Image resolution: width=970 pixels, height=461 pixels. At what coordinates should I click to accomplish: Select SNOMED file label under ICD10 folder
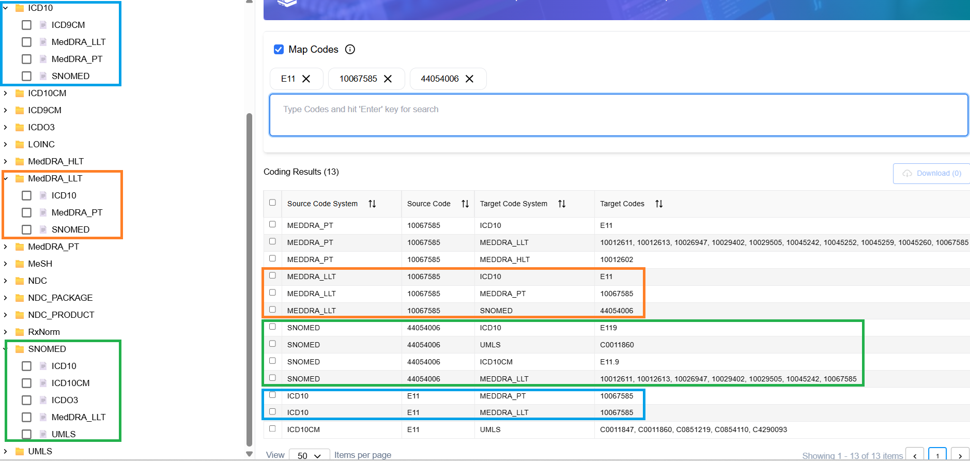pyautogui.click(x=70, y=76)
